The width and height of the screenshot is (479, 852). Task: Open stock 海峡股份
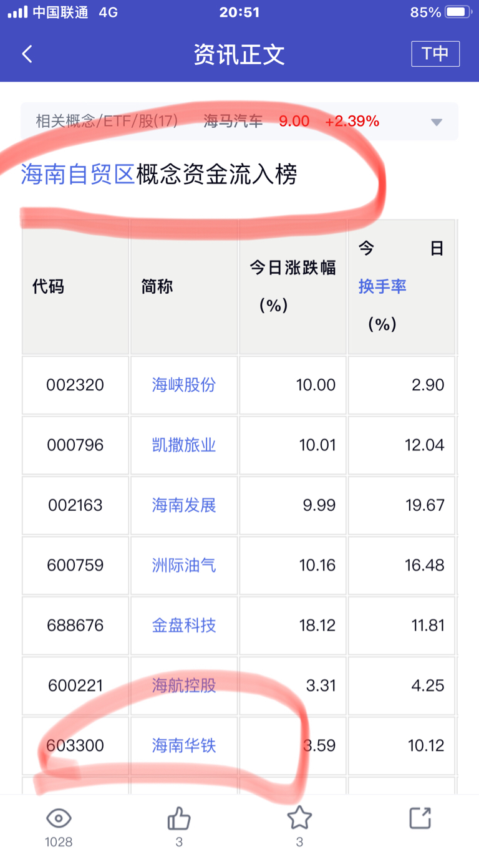pyautogui.click(x=184, y=385)
